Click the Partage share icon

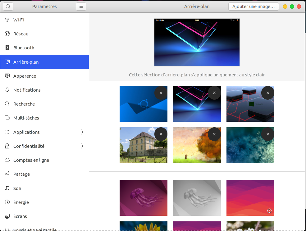(x=7, y=174)
